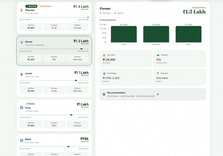Click Junnar's Avg Price ₹2,100 tile
Viewport: 223px width, 156px height.
pos(31,90)
